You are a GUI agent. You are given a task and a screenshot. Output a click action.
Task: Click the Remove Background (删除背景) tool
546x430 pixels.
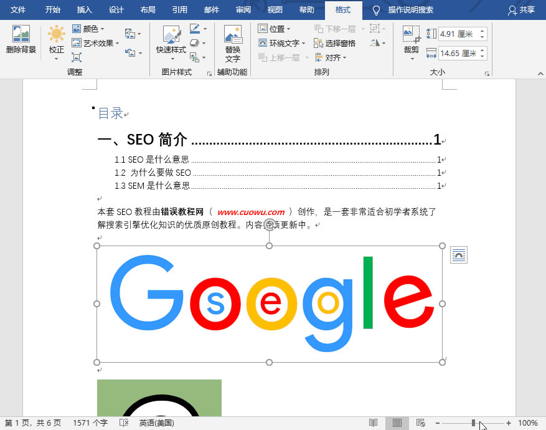click(21, 39)
